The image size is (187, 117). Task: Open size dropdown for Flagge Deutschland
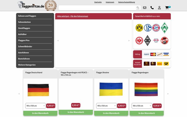coord(35,106)
